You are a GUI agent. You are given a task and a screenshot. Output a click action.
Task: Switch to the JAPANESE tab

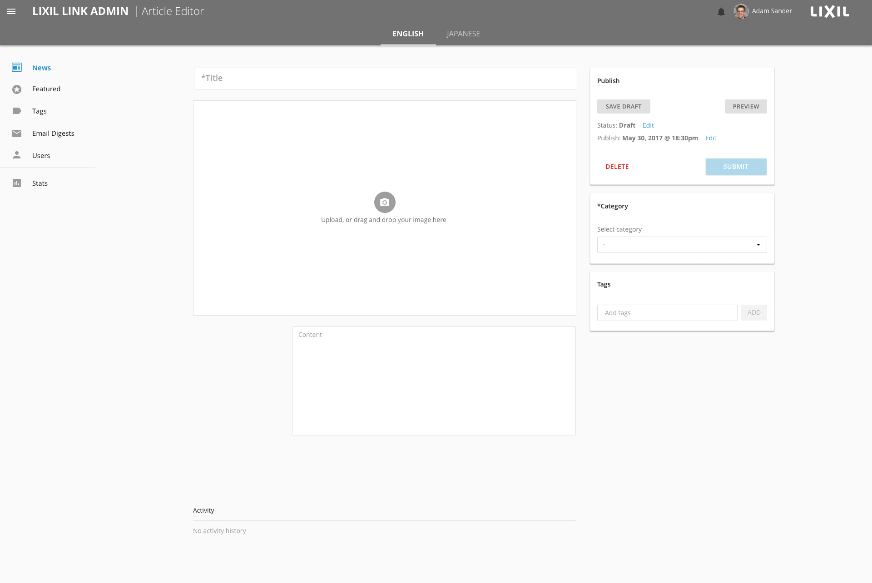(463, 34)
